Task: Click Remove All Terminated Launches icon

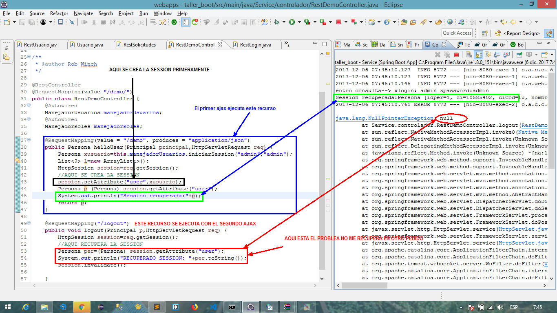Action: tap(447, 55)
